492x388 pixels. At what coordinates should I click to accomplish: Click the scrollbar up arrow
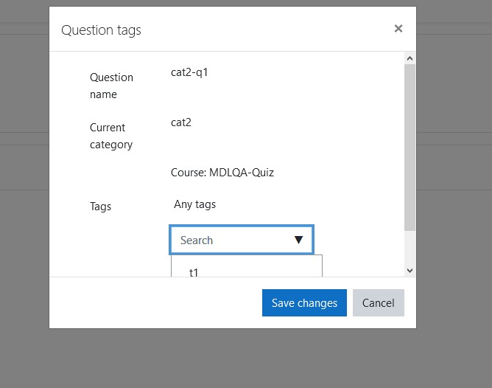click(x=410, y=58)
